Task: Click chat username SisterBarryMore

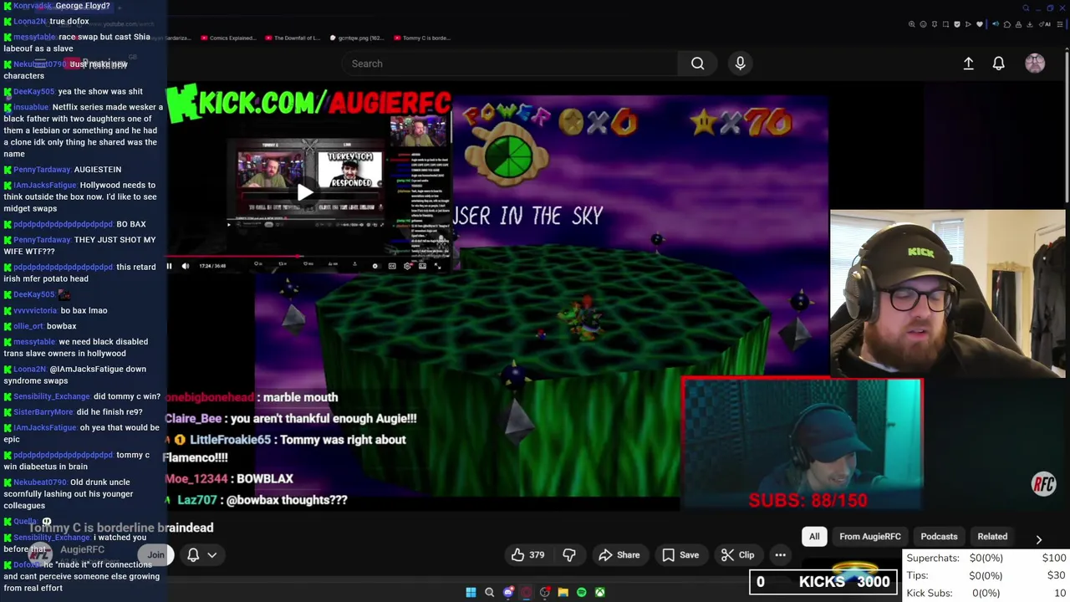Action: 43,412
